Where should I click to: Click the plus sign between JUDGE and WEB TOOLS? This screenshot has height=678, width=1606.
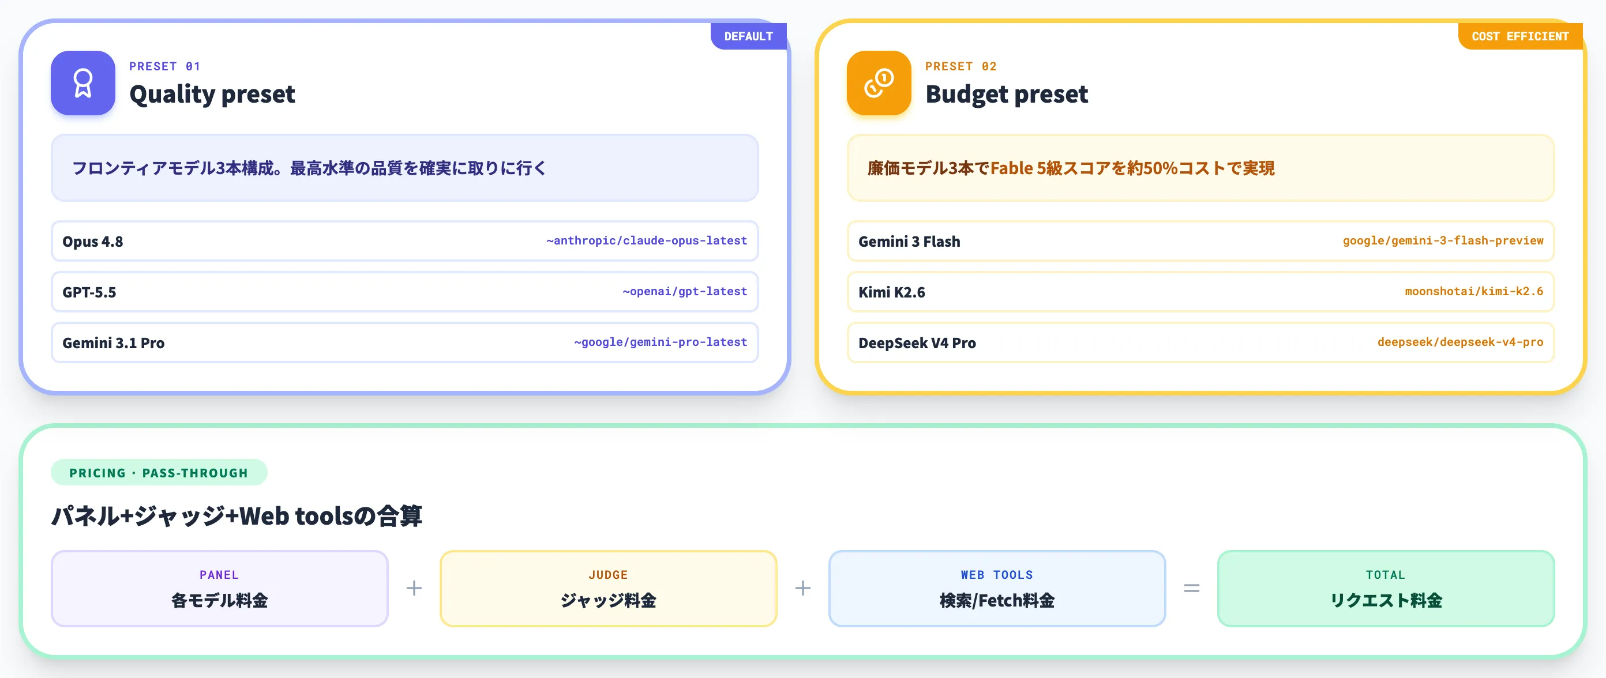tap(803, 587)
